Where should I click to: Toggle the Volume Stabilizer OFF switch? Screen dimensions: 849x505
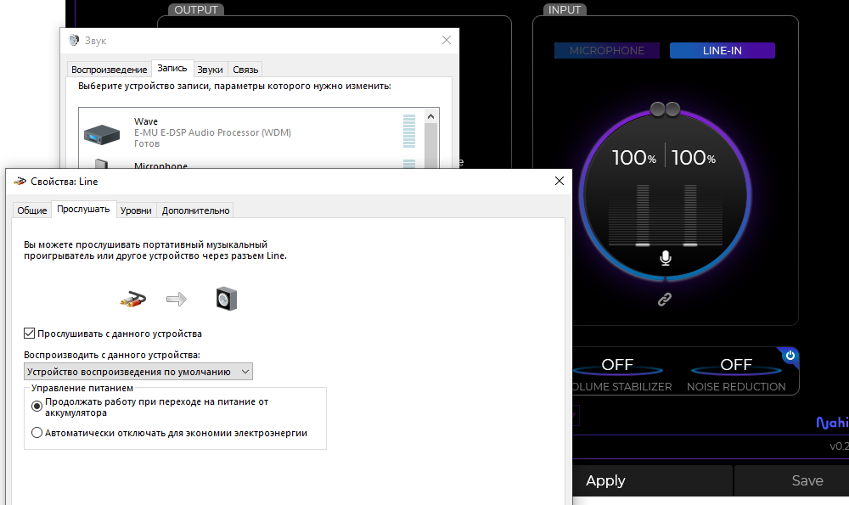[617, 366]
